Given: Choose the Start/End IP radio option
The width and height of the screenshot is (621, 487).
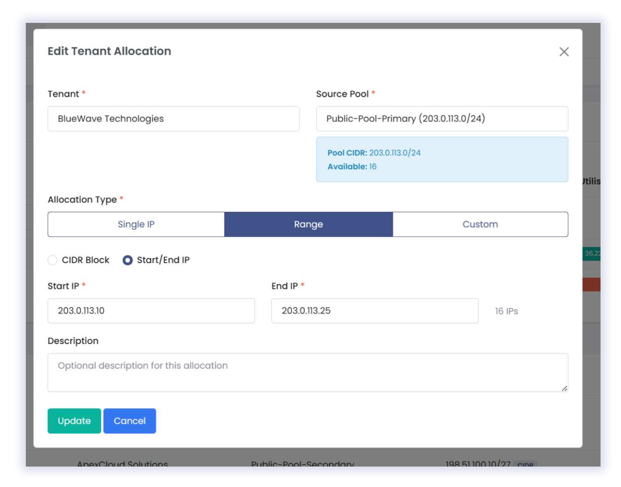Looking at the screenshot, I should 128,260.
